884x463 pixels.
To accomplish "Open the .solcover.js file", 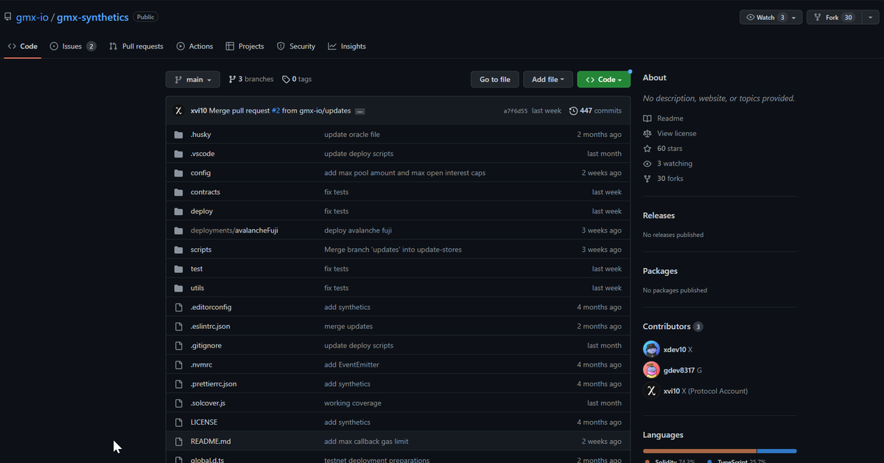I will 208,403.
